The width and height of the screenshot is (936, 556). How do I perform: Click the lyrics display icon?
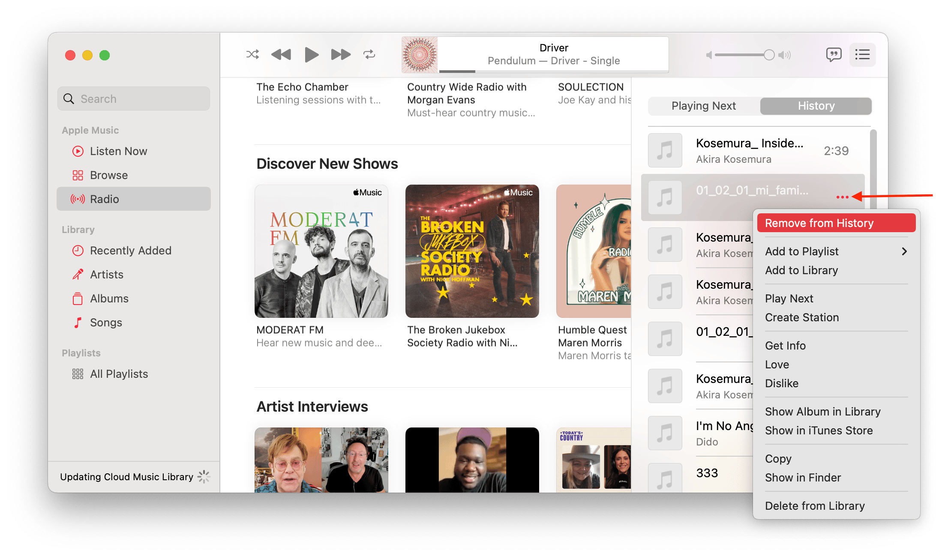(833, 54)
